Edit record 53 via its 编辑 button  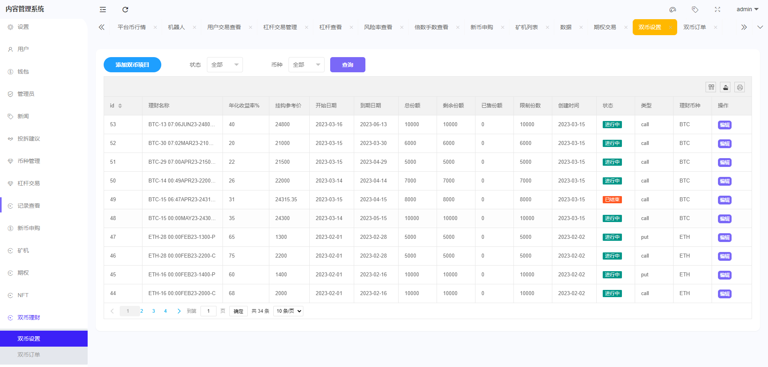(x=724, y=125)
